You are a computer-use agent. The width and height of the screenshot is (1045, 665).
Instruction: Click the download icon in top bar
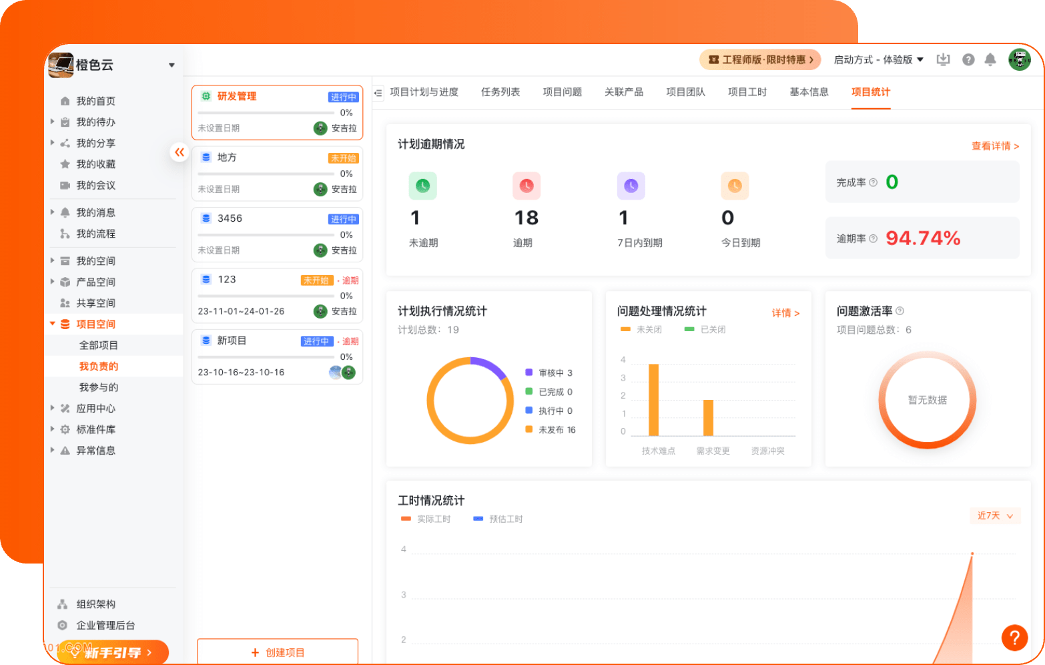point(943,59)
